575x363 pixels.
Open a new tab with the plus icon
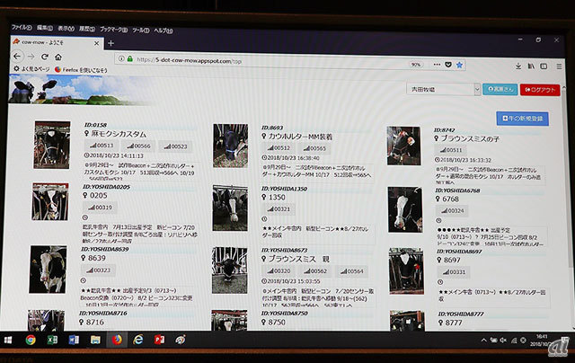point(111,44)
